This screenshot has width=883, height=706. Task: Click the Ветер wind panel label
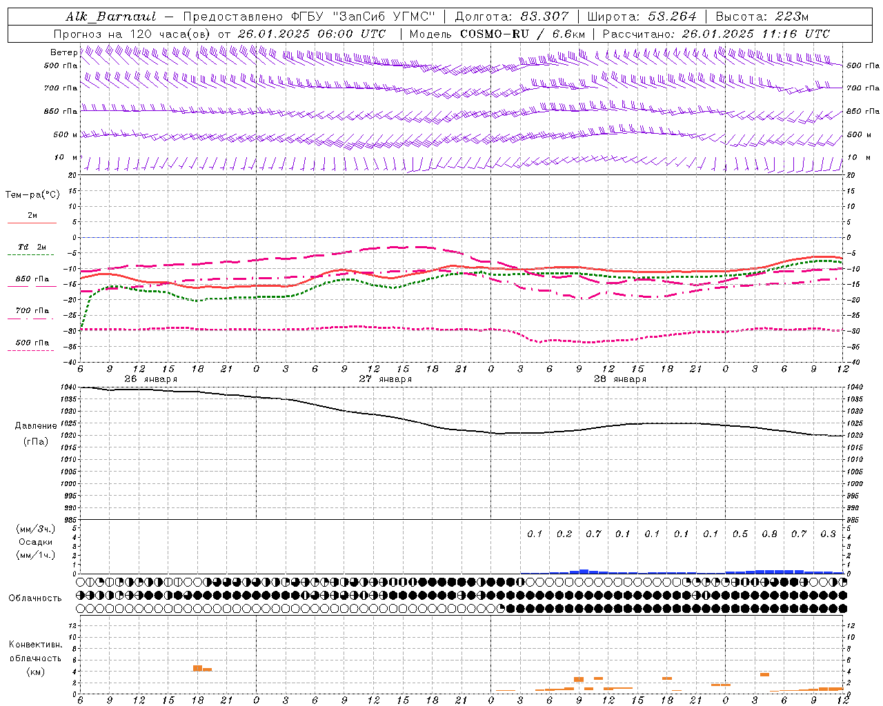63,52
